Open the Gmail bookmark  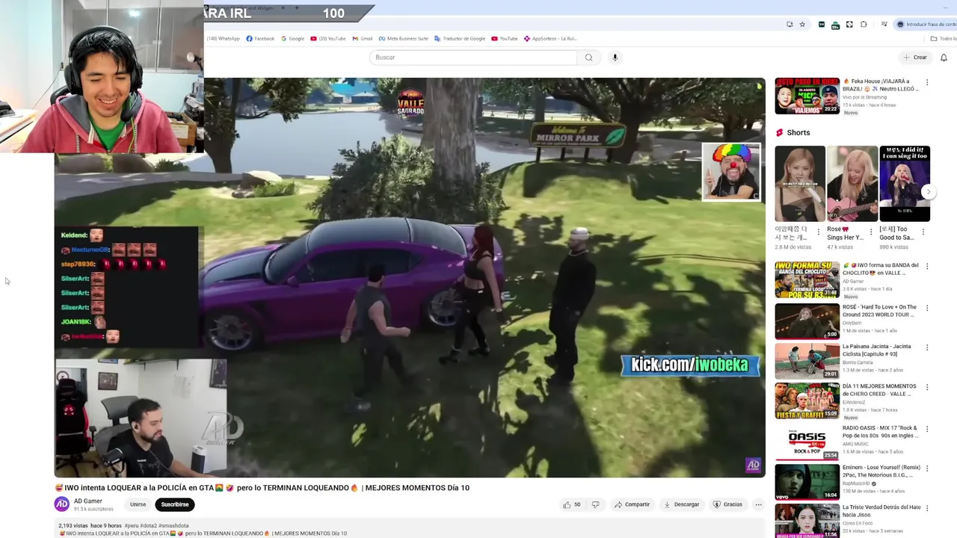coord(362,39)
